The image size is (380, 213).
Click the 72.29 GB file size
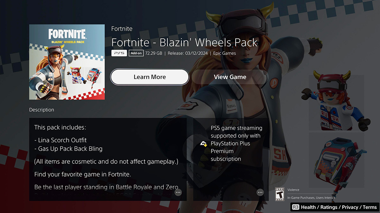(154, 53)
